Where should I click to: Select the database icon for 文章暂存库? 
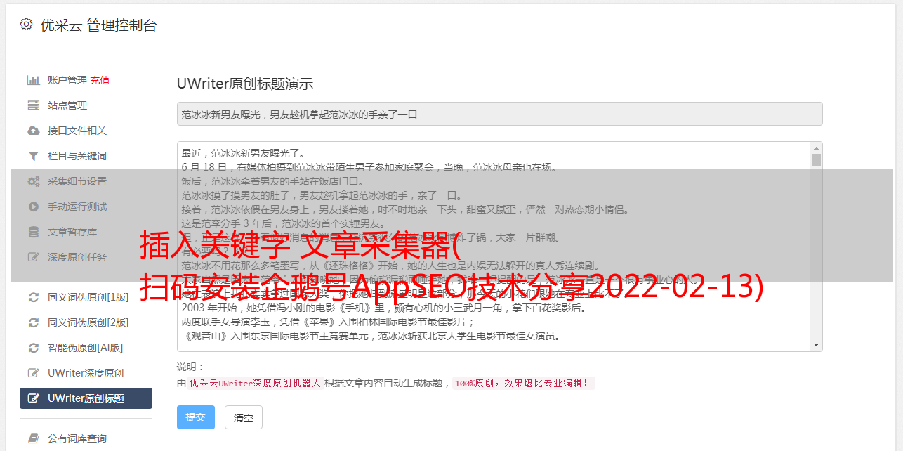pyautogui.click(x=33, y=232)
